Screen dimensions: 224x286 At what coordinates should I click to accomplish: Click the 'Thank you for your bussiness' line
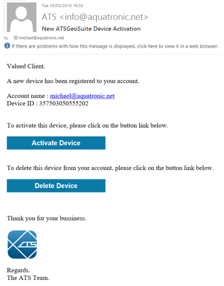(46, 218)
